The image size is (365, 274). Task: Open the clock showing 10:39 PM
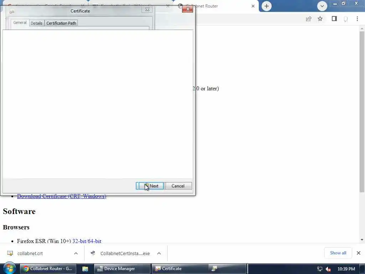346,269
